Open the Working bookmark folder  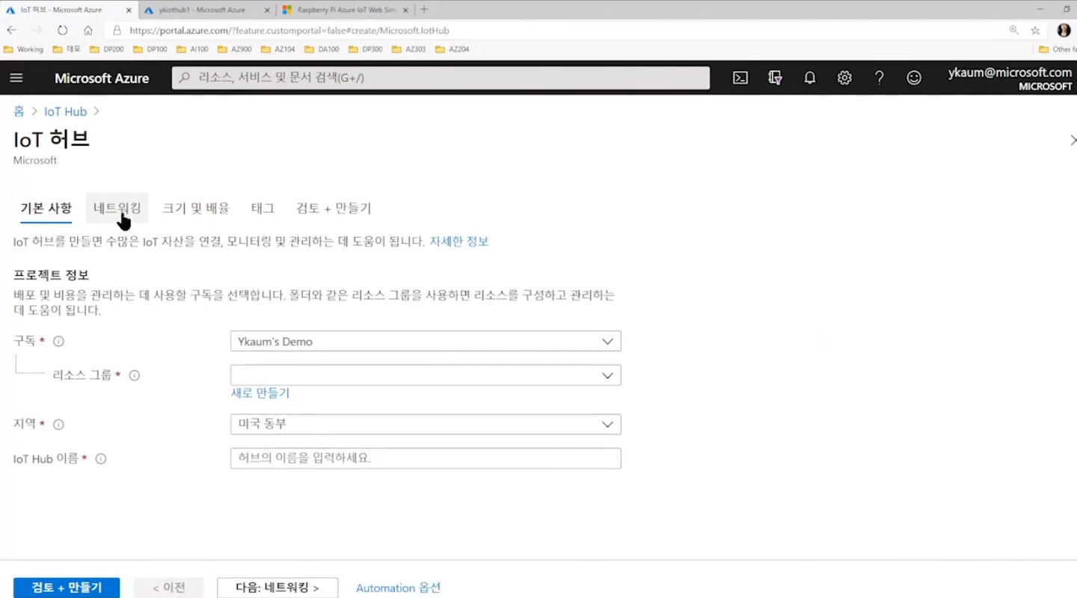click(x=23, y=49)
